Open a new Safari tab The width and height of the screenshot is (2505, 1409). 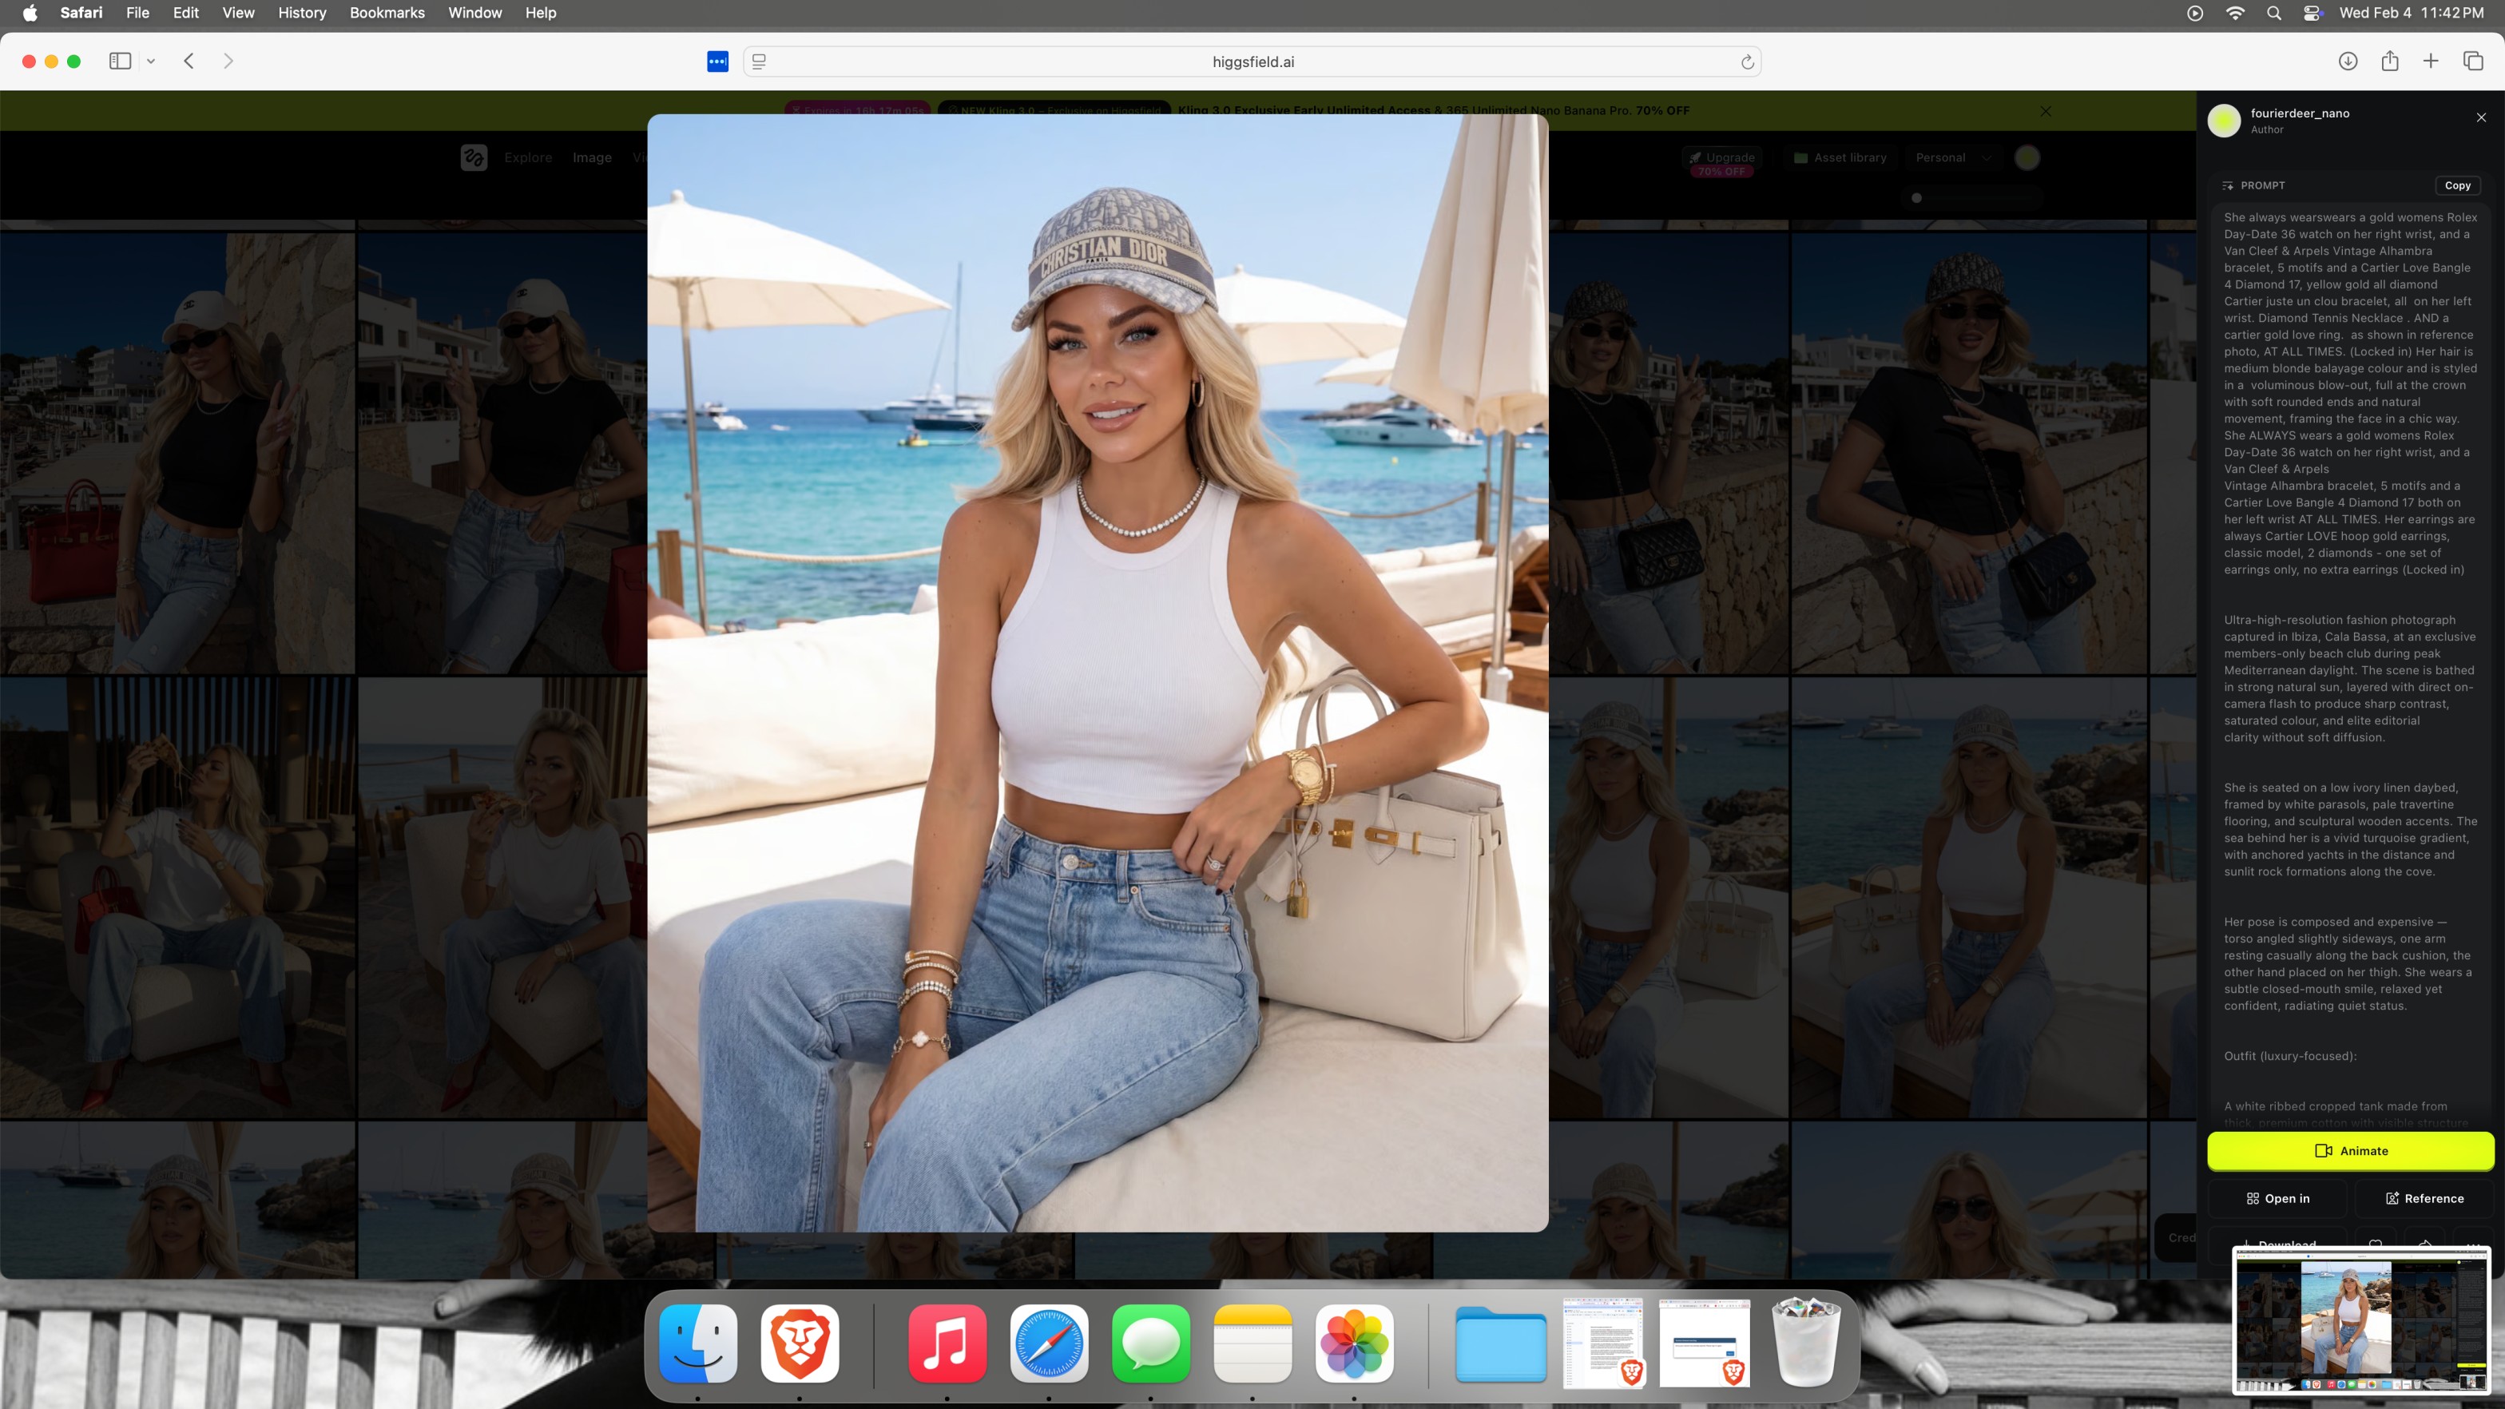2430,62
